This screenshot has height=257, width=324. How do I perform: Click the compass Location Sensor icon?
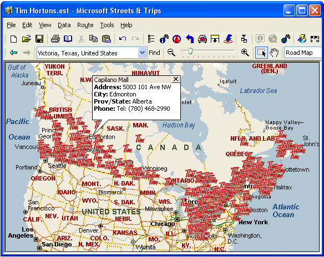click(176, 39)
